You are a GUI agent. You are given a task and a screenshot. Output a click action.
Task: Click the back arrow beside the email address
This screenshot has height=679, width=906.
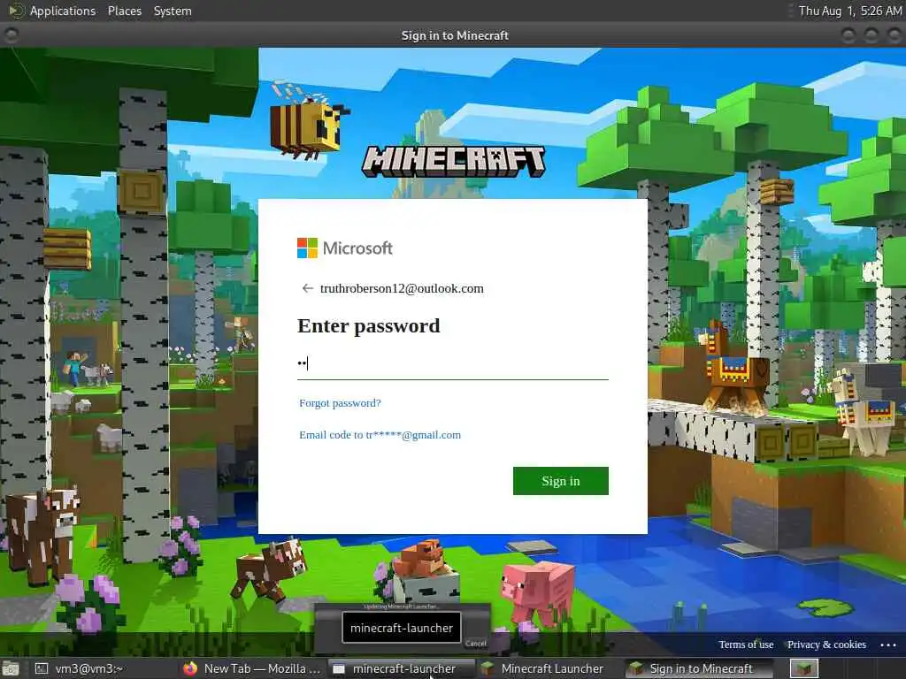point(307,288)
